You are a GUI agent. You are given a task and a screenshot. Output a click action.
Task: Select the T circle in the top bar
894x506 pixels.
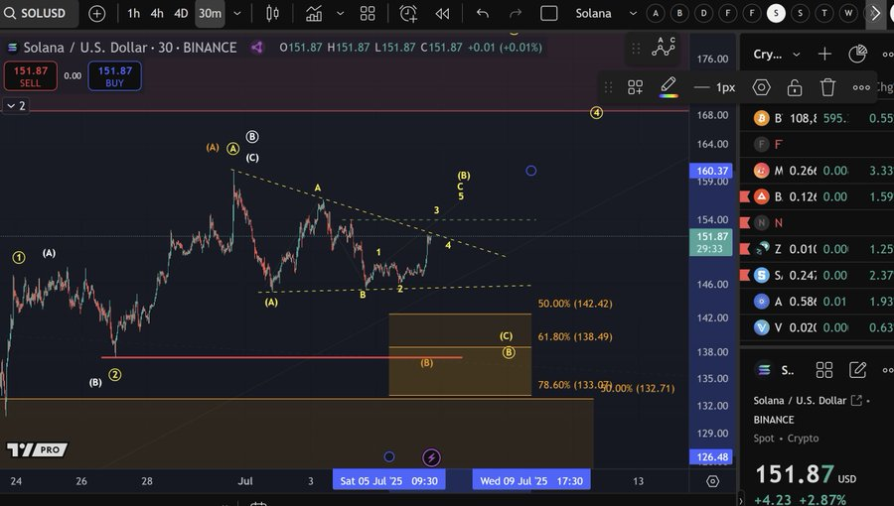[x=824, y=13]
